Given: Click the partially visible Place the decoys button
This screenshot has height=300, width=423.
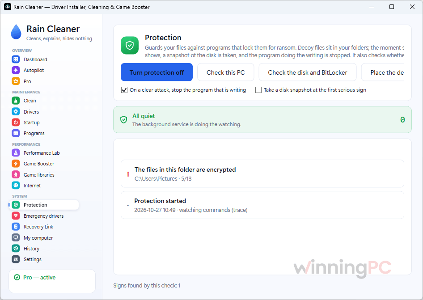Looking at the screenshot, I should click(x=383, y=72).
